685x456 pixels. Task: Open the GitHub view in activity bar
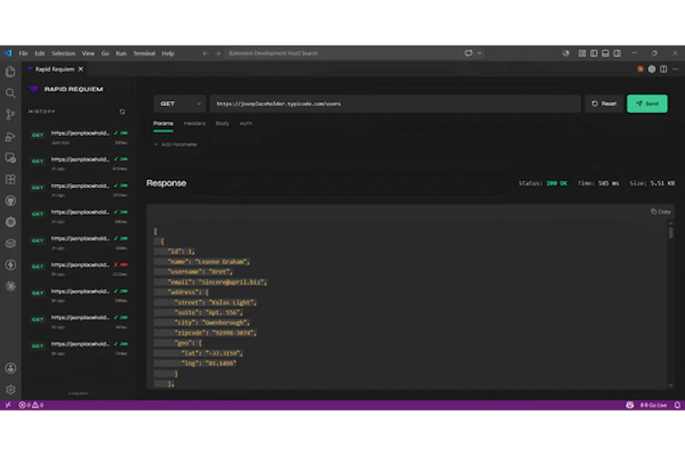[10, 200]
